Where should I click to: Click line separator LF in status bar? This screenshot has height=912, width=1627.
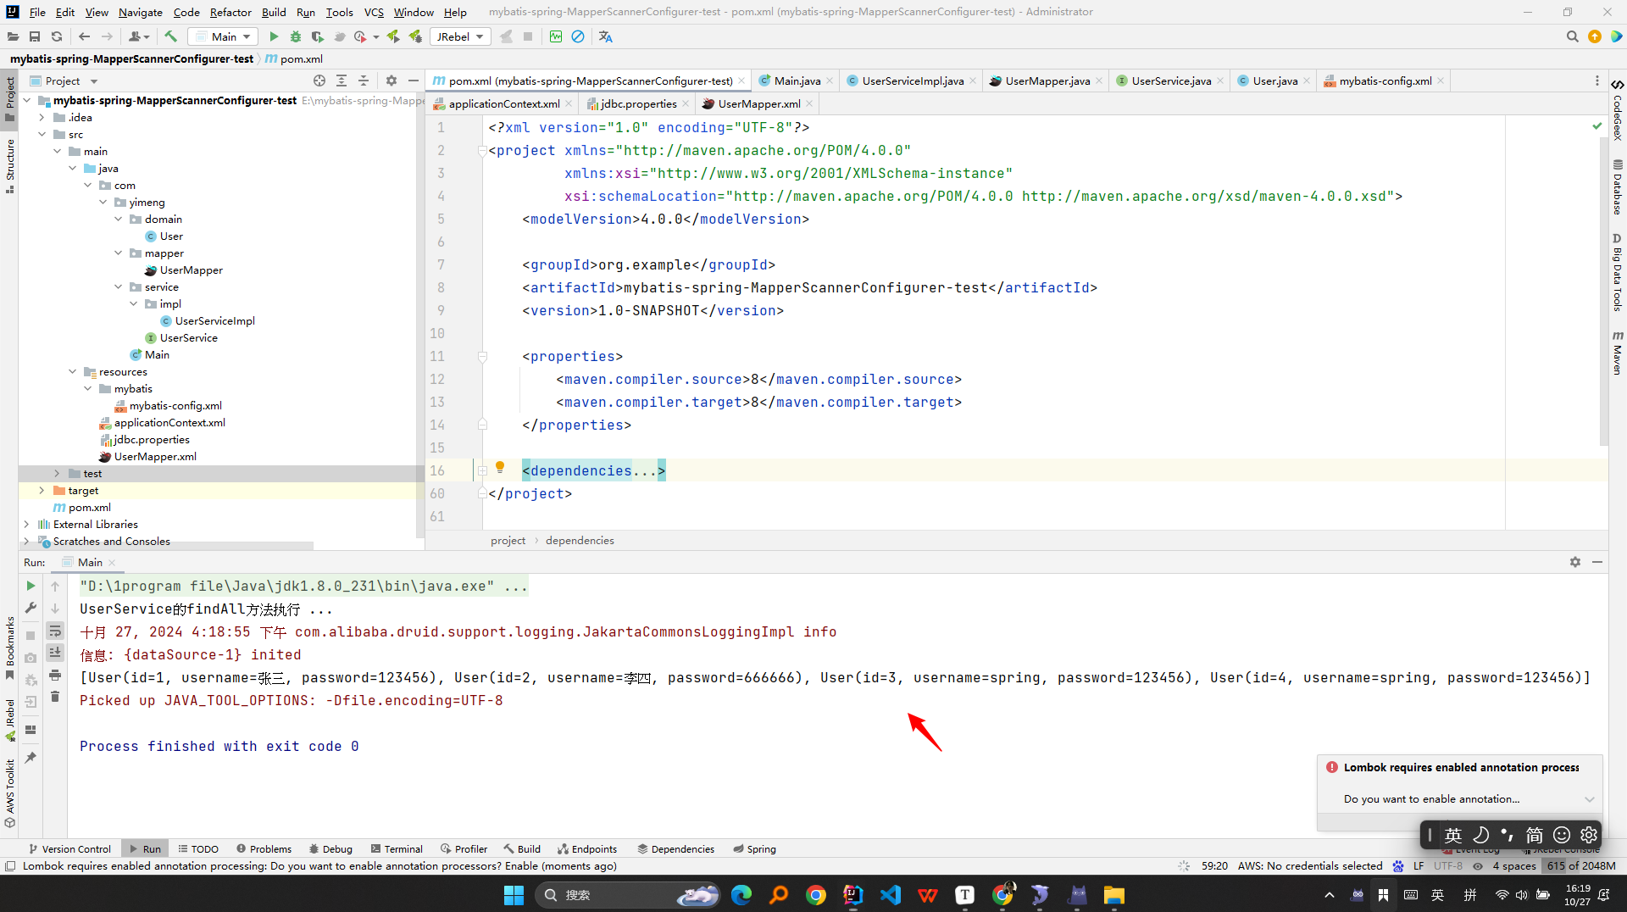pyautogui.click(x=1419, y=865)
